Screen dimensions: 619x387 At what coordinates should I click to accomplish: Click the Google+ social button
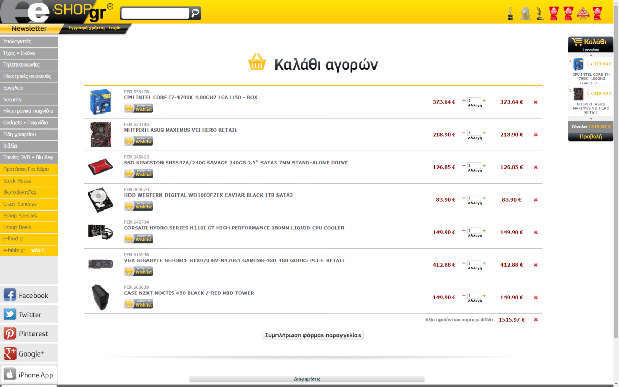tap(29, 353)
